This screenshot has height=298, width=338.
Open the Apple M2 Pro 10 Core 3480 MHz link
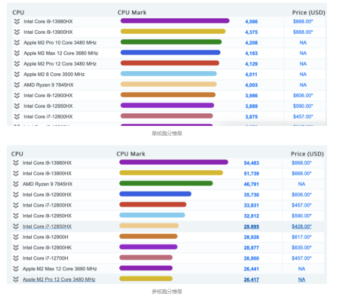60,43
